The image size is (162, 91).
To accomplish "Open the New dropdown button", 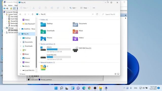I will (24, 8).
